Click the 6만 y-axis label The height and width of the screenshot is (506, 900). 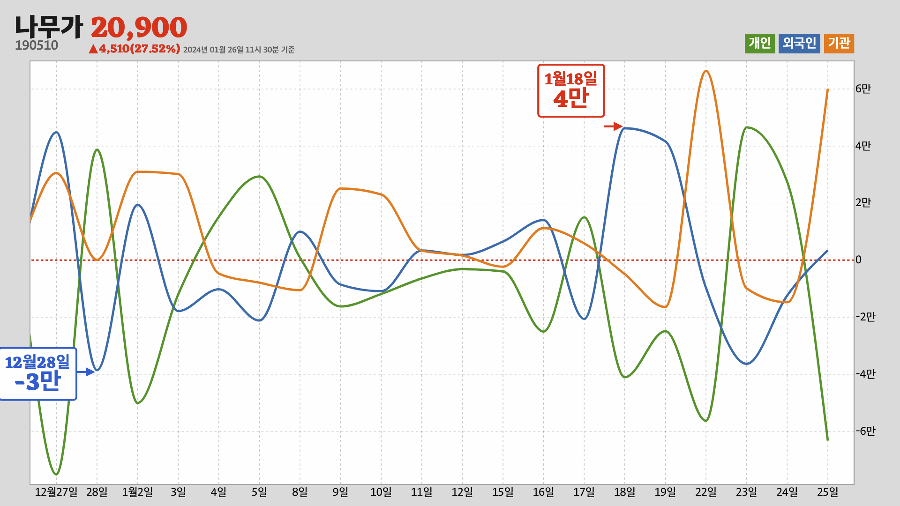tap(863, 89)
